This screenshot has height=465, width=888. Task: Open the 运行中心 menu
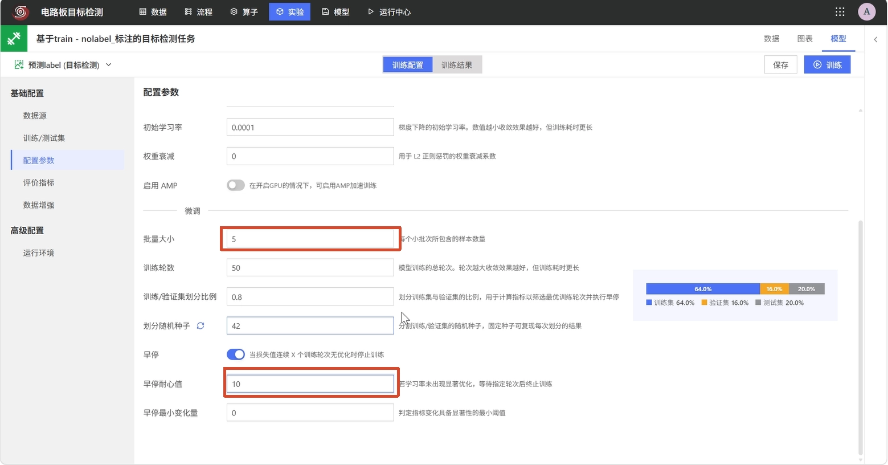pyautogui.click(x=389, y=11)
